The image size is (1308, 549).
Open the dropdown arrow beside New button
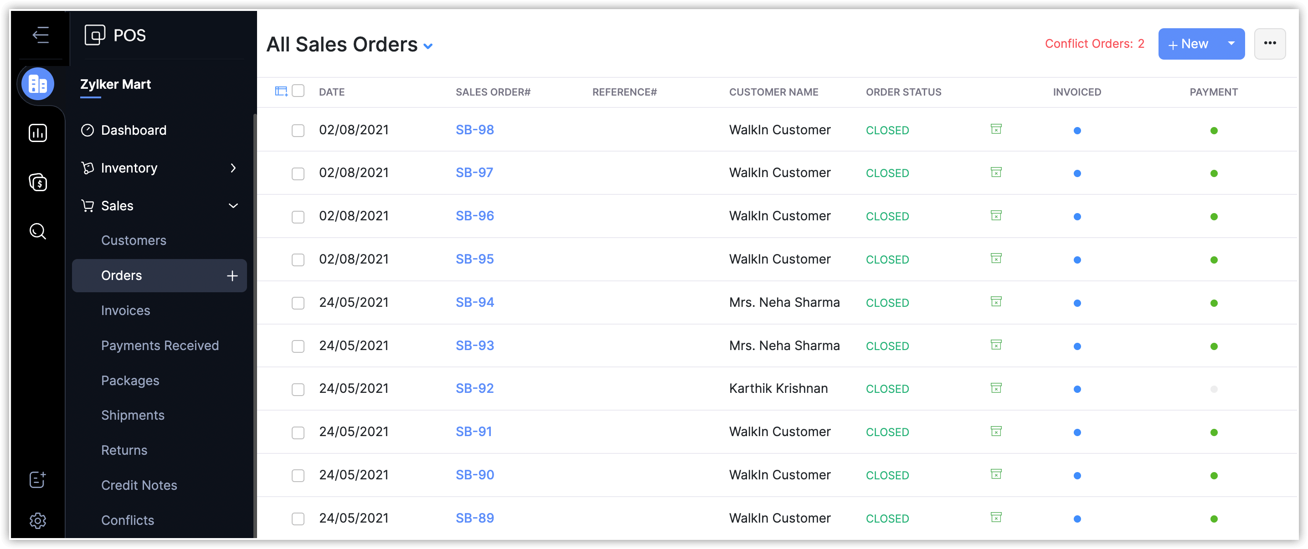pos(1231,44)
